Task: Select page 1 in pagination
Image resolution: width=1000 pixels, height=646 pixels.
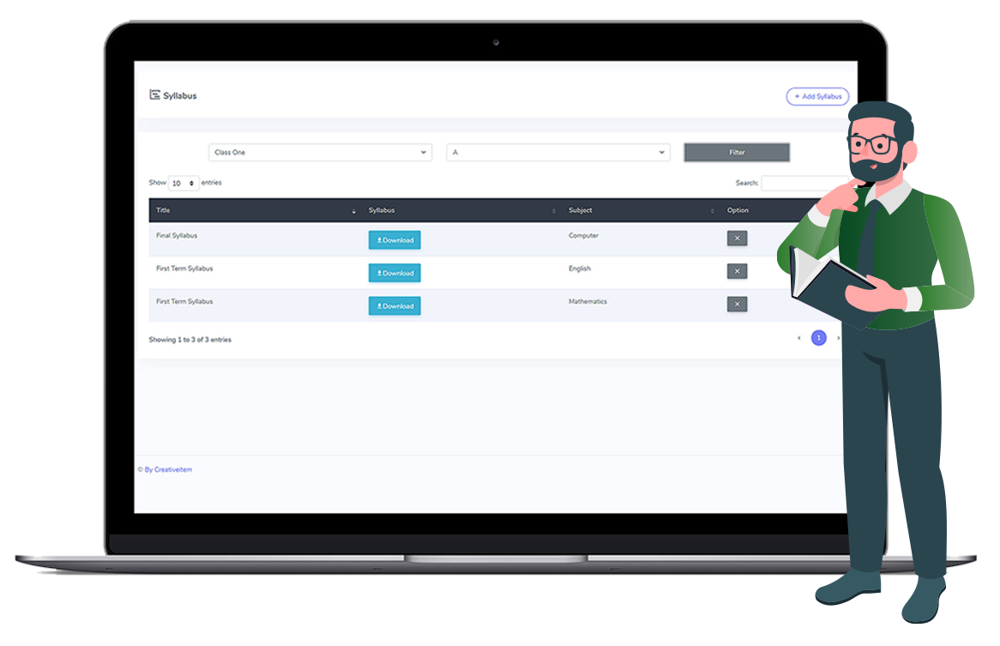Action: click(819, 339)
